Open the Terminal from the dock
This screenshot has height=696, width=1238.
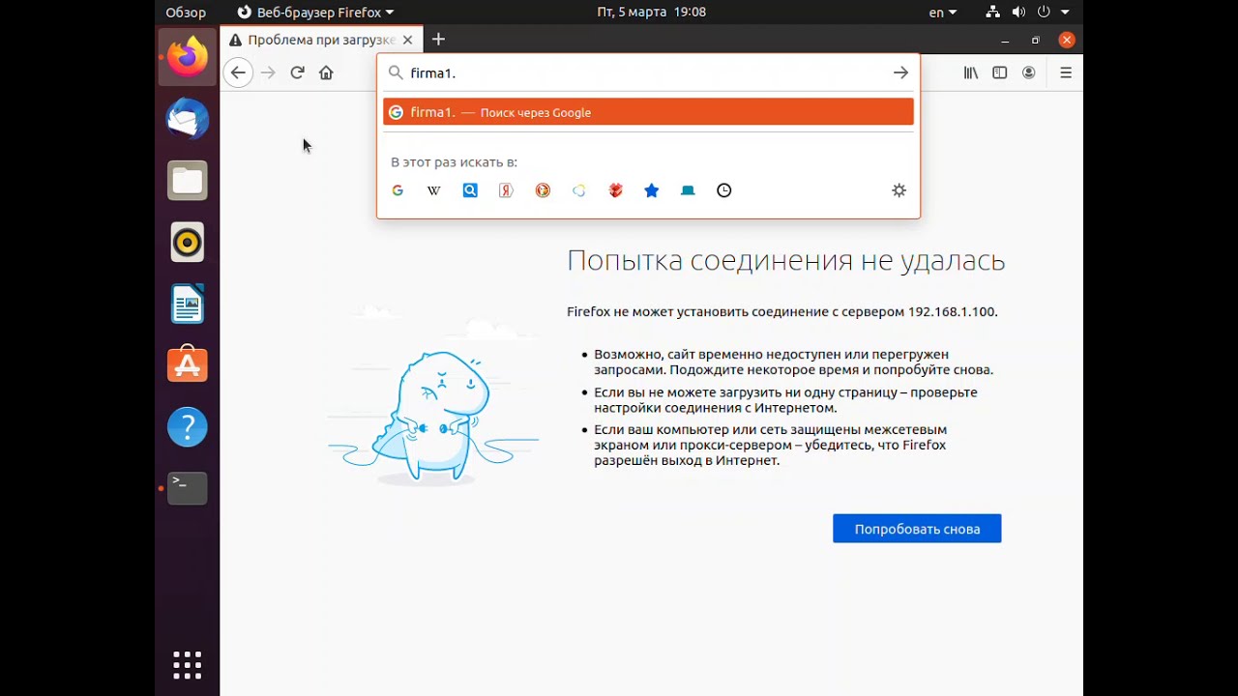[188, 488]
